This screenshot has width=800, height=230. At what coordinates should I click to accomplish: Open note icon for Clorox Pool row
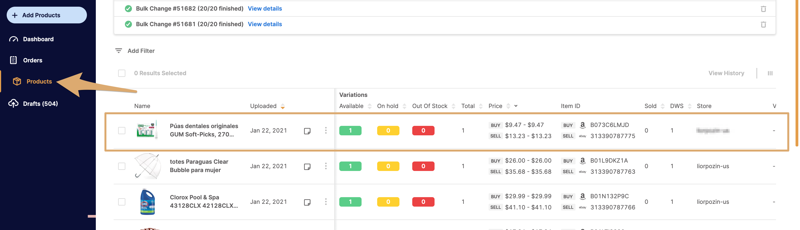307,202
